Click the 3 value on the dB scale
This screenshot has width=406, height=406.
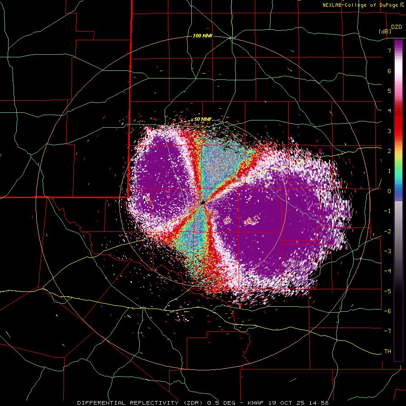[x=389, y=131]
